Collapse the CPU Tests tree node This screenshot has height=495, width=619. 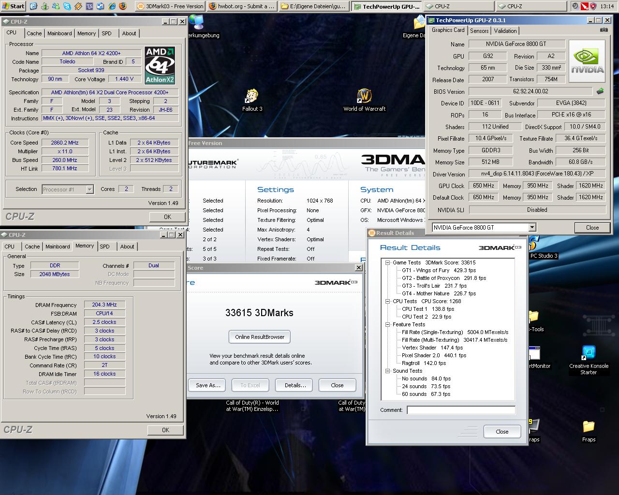pos(387,301)
